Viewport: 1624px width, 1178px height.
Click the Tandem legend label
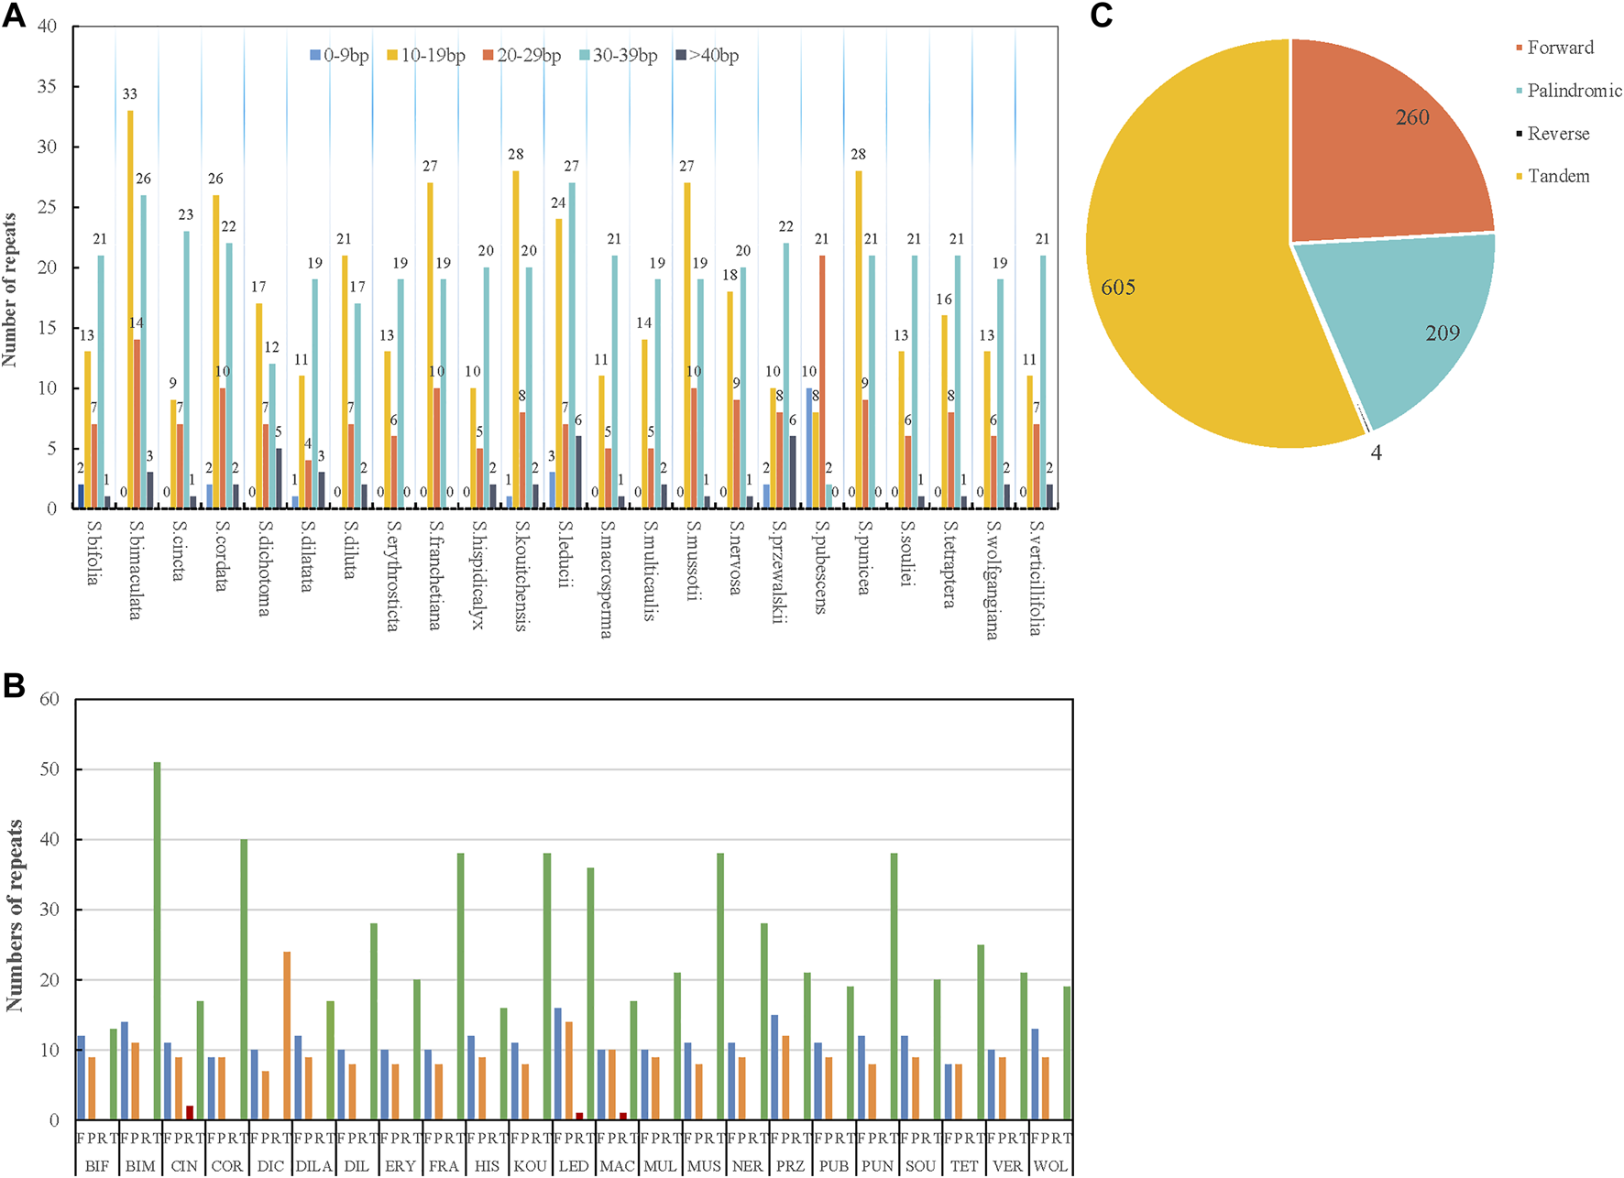pos(1558,176)
